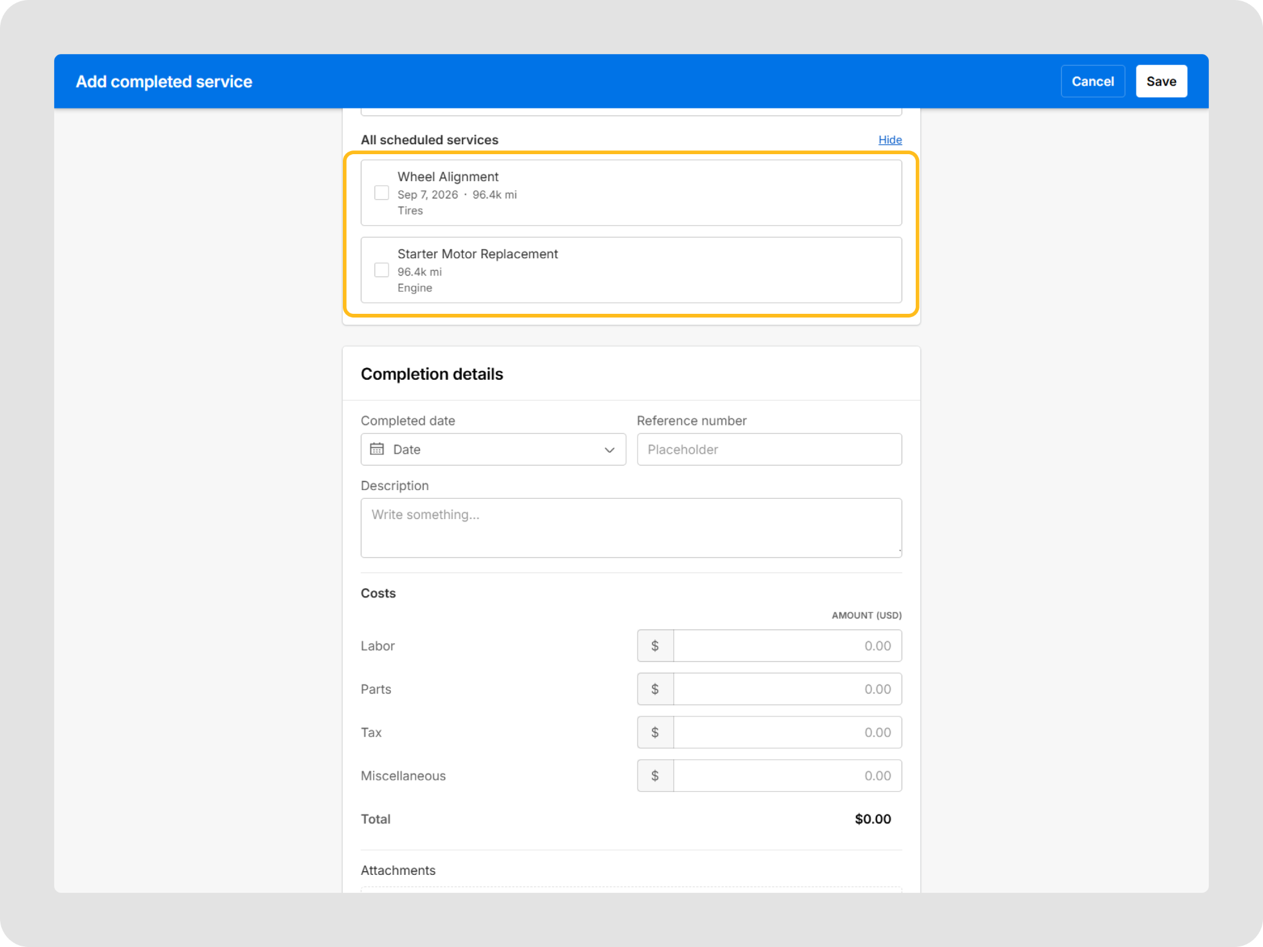Save the completed service
This screenshot has height=947, width=1263.
[x=1161, y=81]
